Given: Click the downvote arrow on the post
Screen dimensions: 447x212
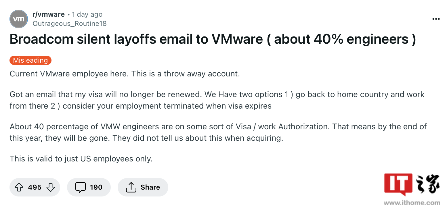Looking at the screenshot, I should (51, 187).
